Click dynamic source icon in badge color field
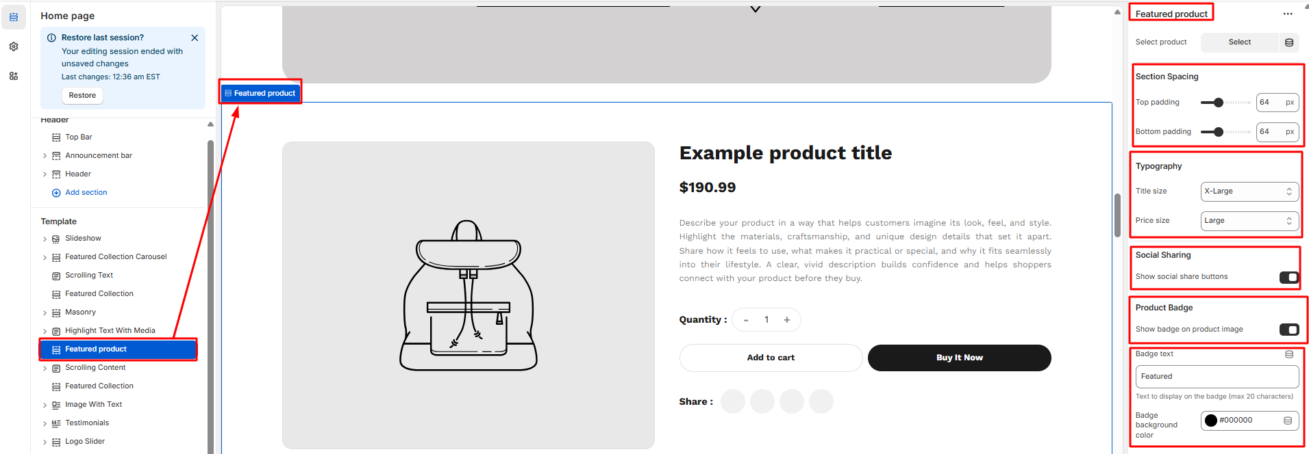1309x454 pixels. 1287,420
